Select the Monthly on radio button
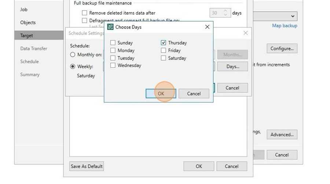This screenshot has width=330, height=184. click(73, 55)
